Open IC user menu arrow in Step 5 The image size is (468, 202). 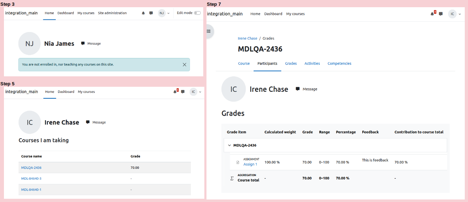tap(200, 92)
